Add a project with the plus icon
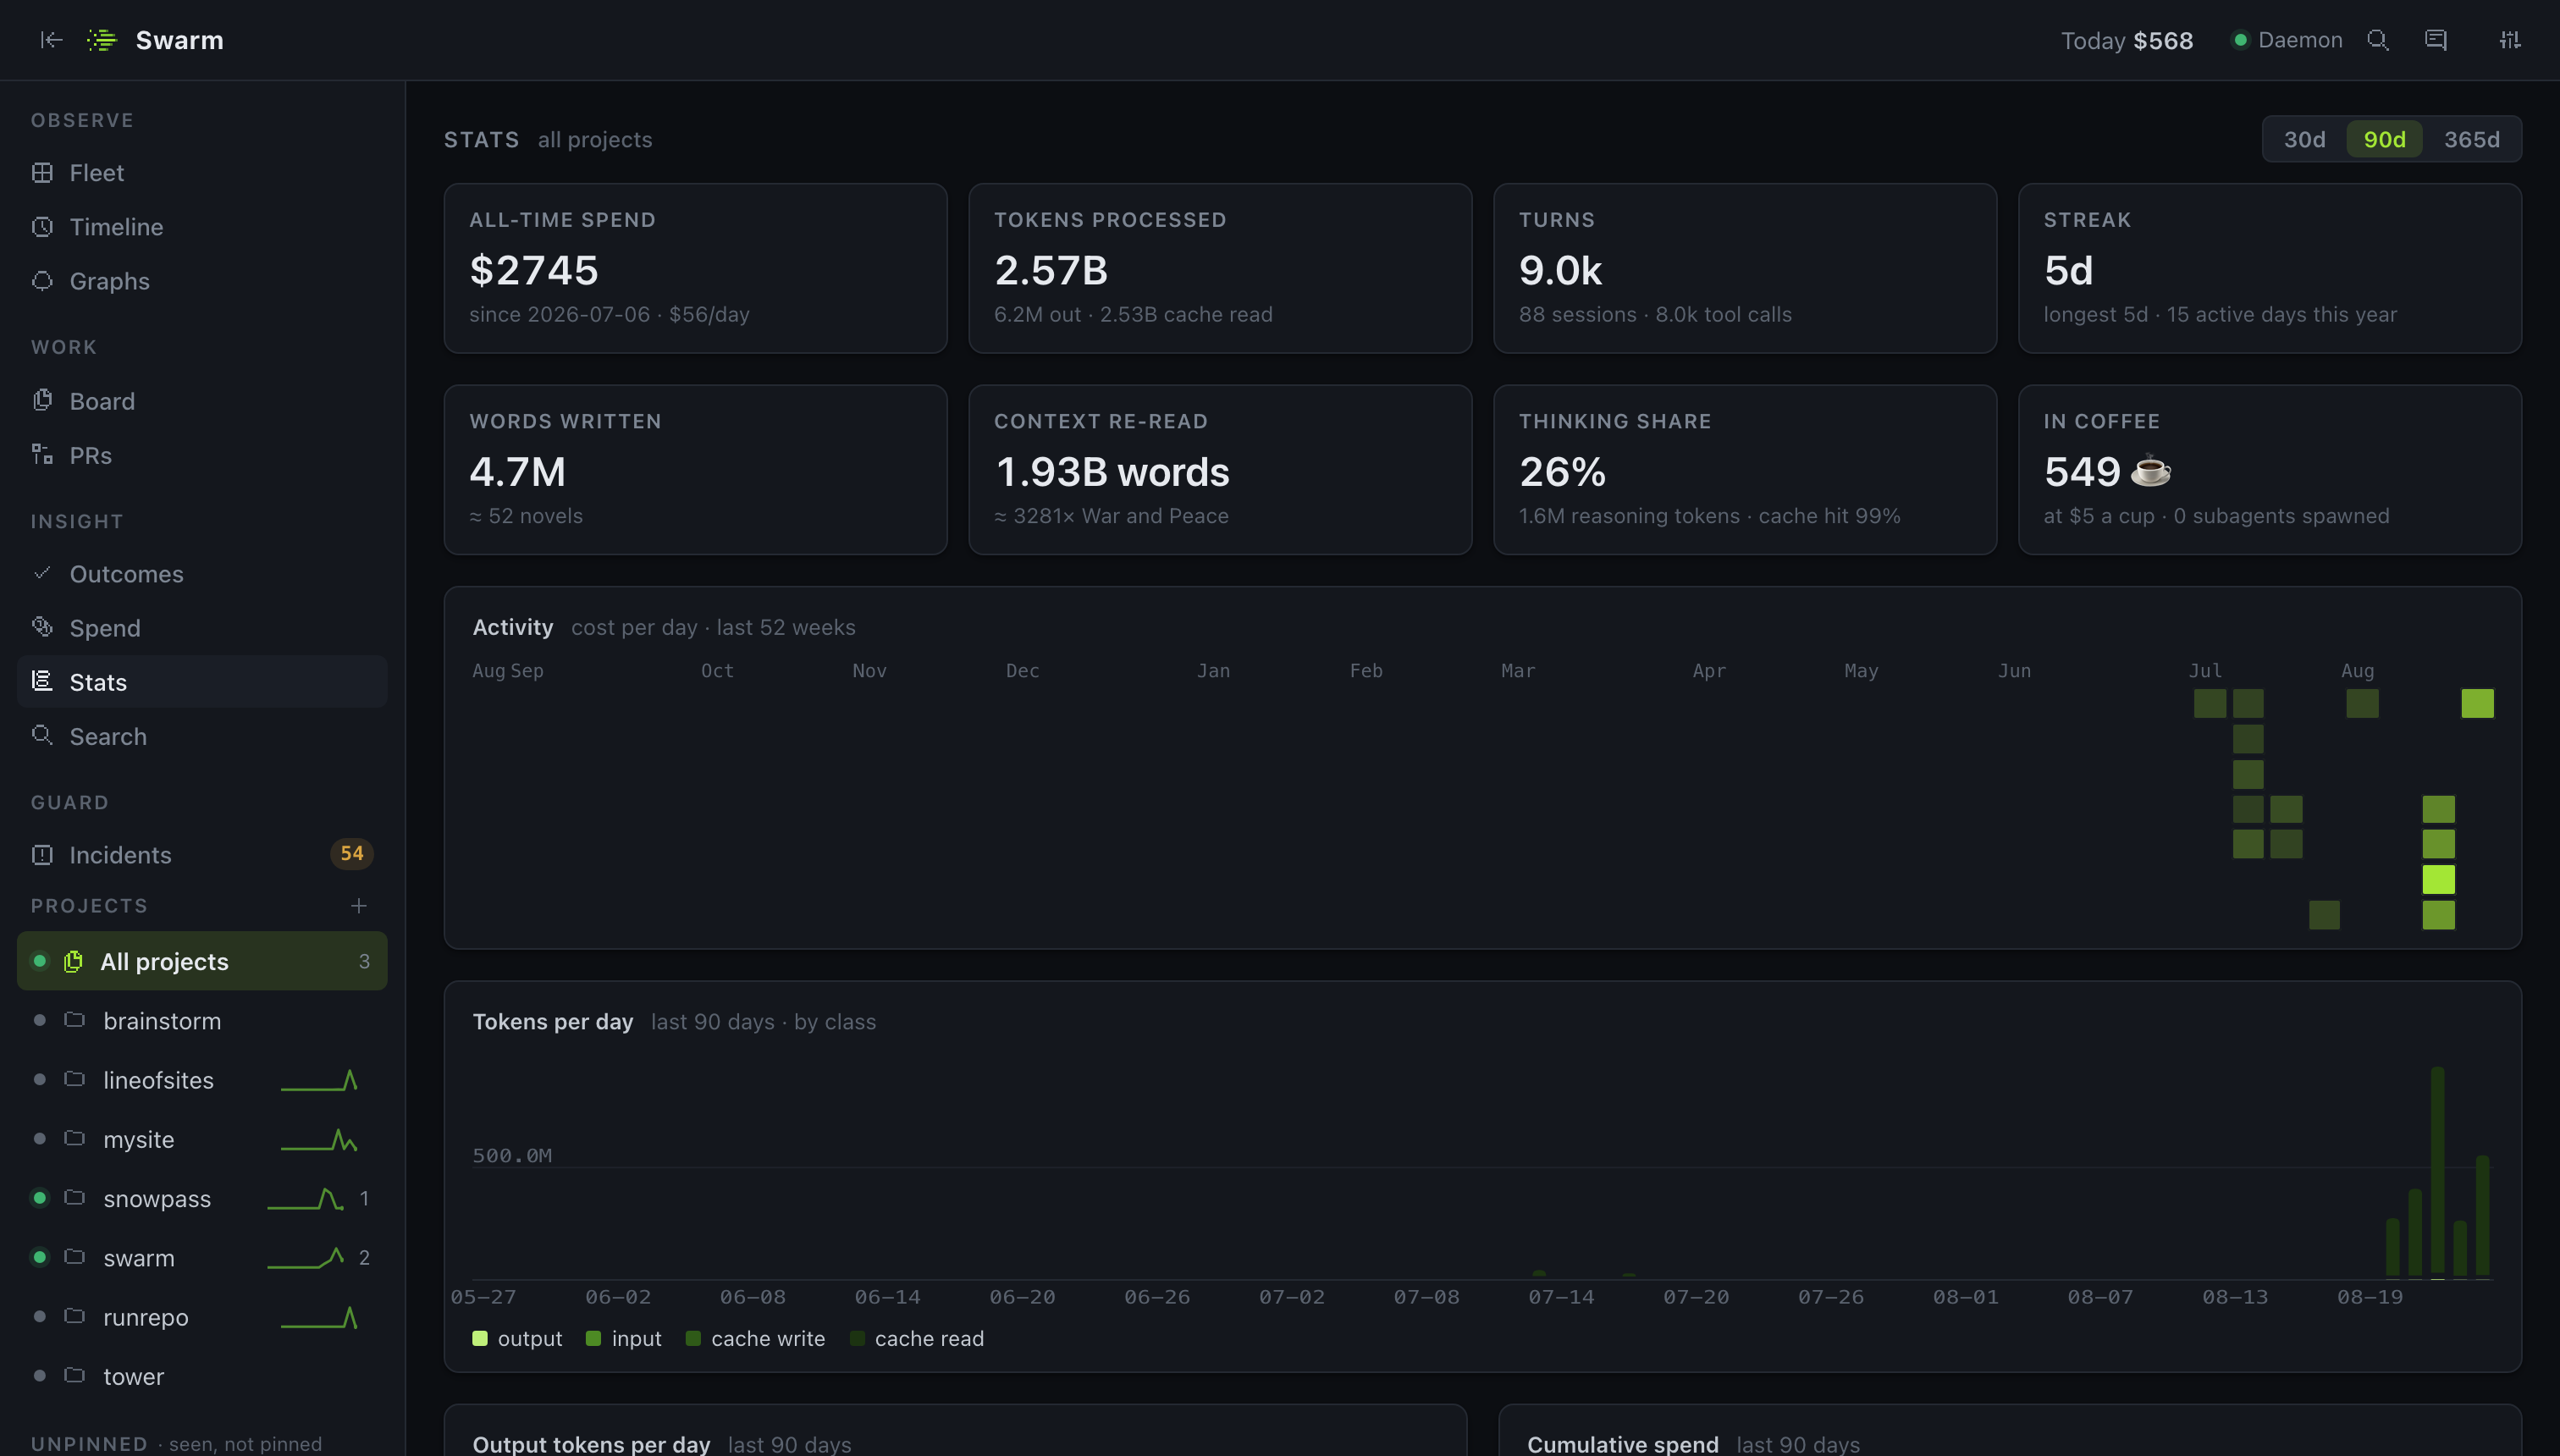This screenshot has height=1456, width=2560. [x=359, y=906]
